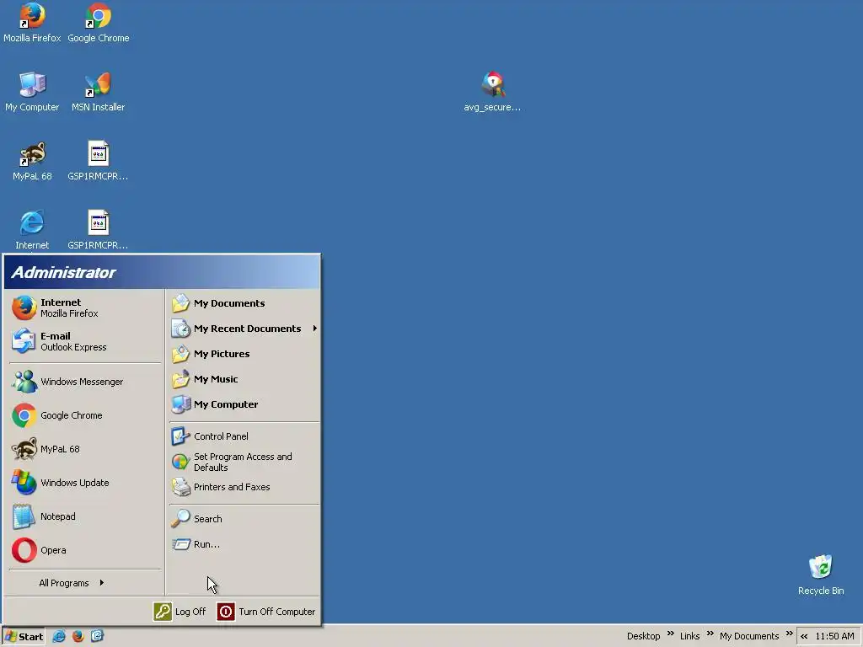Open Notepad from Start menu
Screen dimensions: 863x647
pyautogui.click(x=85, y=516)
